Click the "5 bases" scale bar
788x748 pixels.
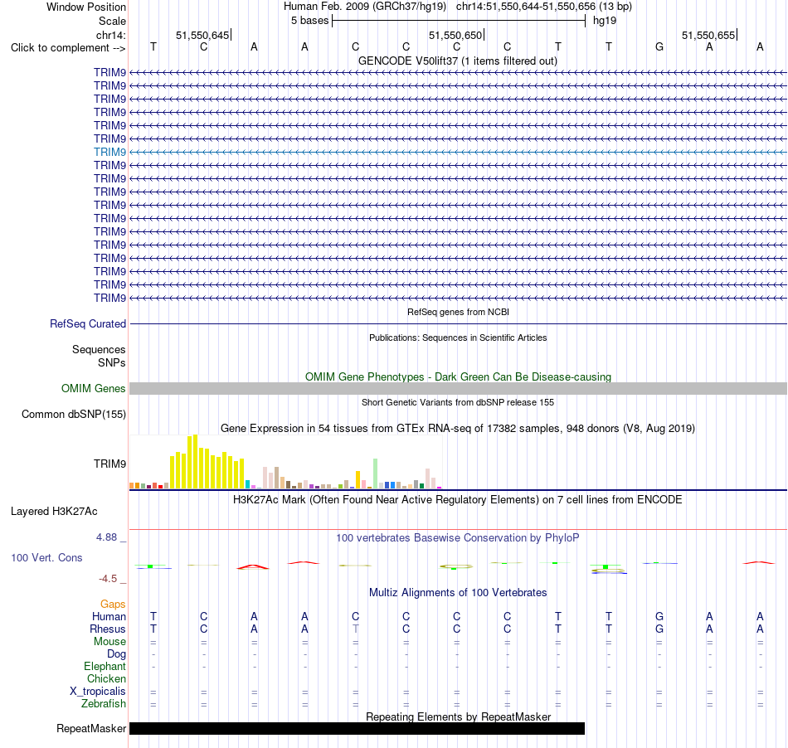(459, 21)
